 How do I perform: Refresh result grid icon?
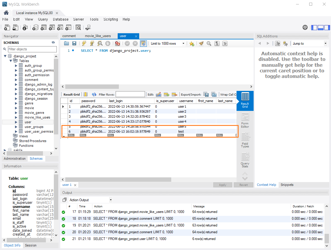coord(94,94)
